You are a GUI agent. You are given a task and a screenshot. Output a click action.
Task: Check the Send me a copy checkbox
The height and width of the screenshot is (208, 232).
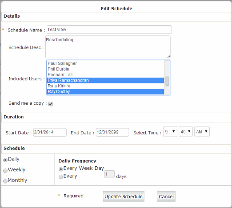point(51,104)
